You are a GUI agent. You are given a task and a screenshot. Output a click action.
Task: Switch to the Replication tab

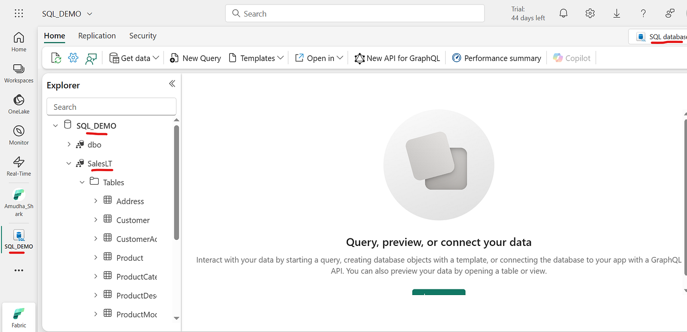click(x=97, y=35)
